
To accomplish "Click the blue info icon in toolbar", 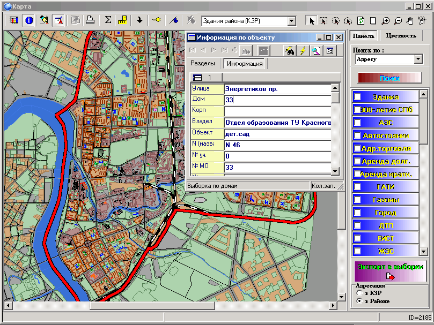I will 28,20.
